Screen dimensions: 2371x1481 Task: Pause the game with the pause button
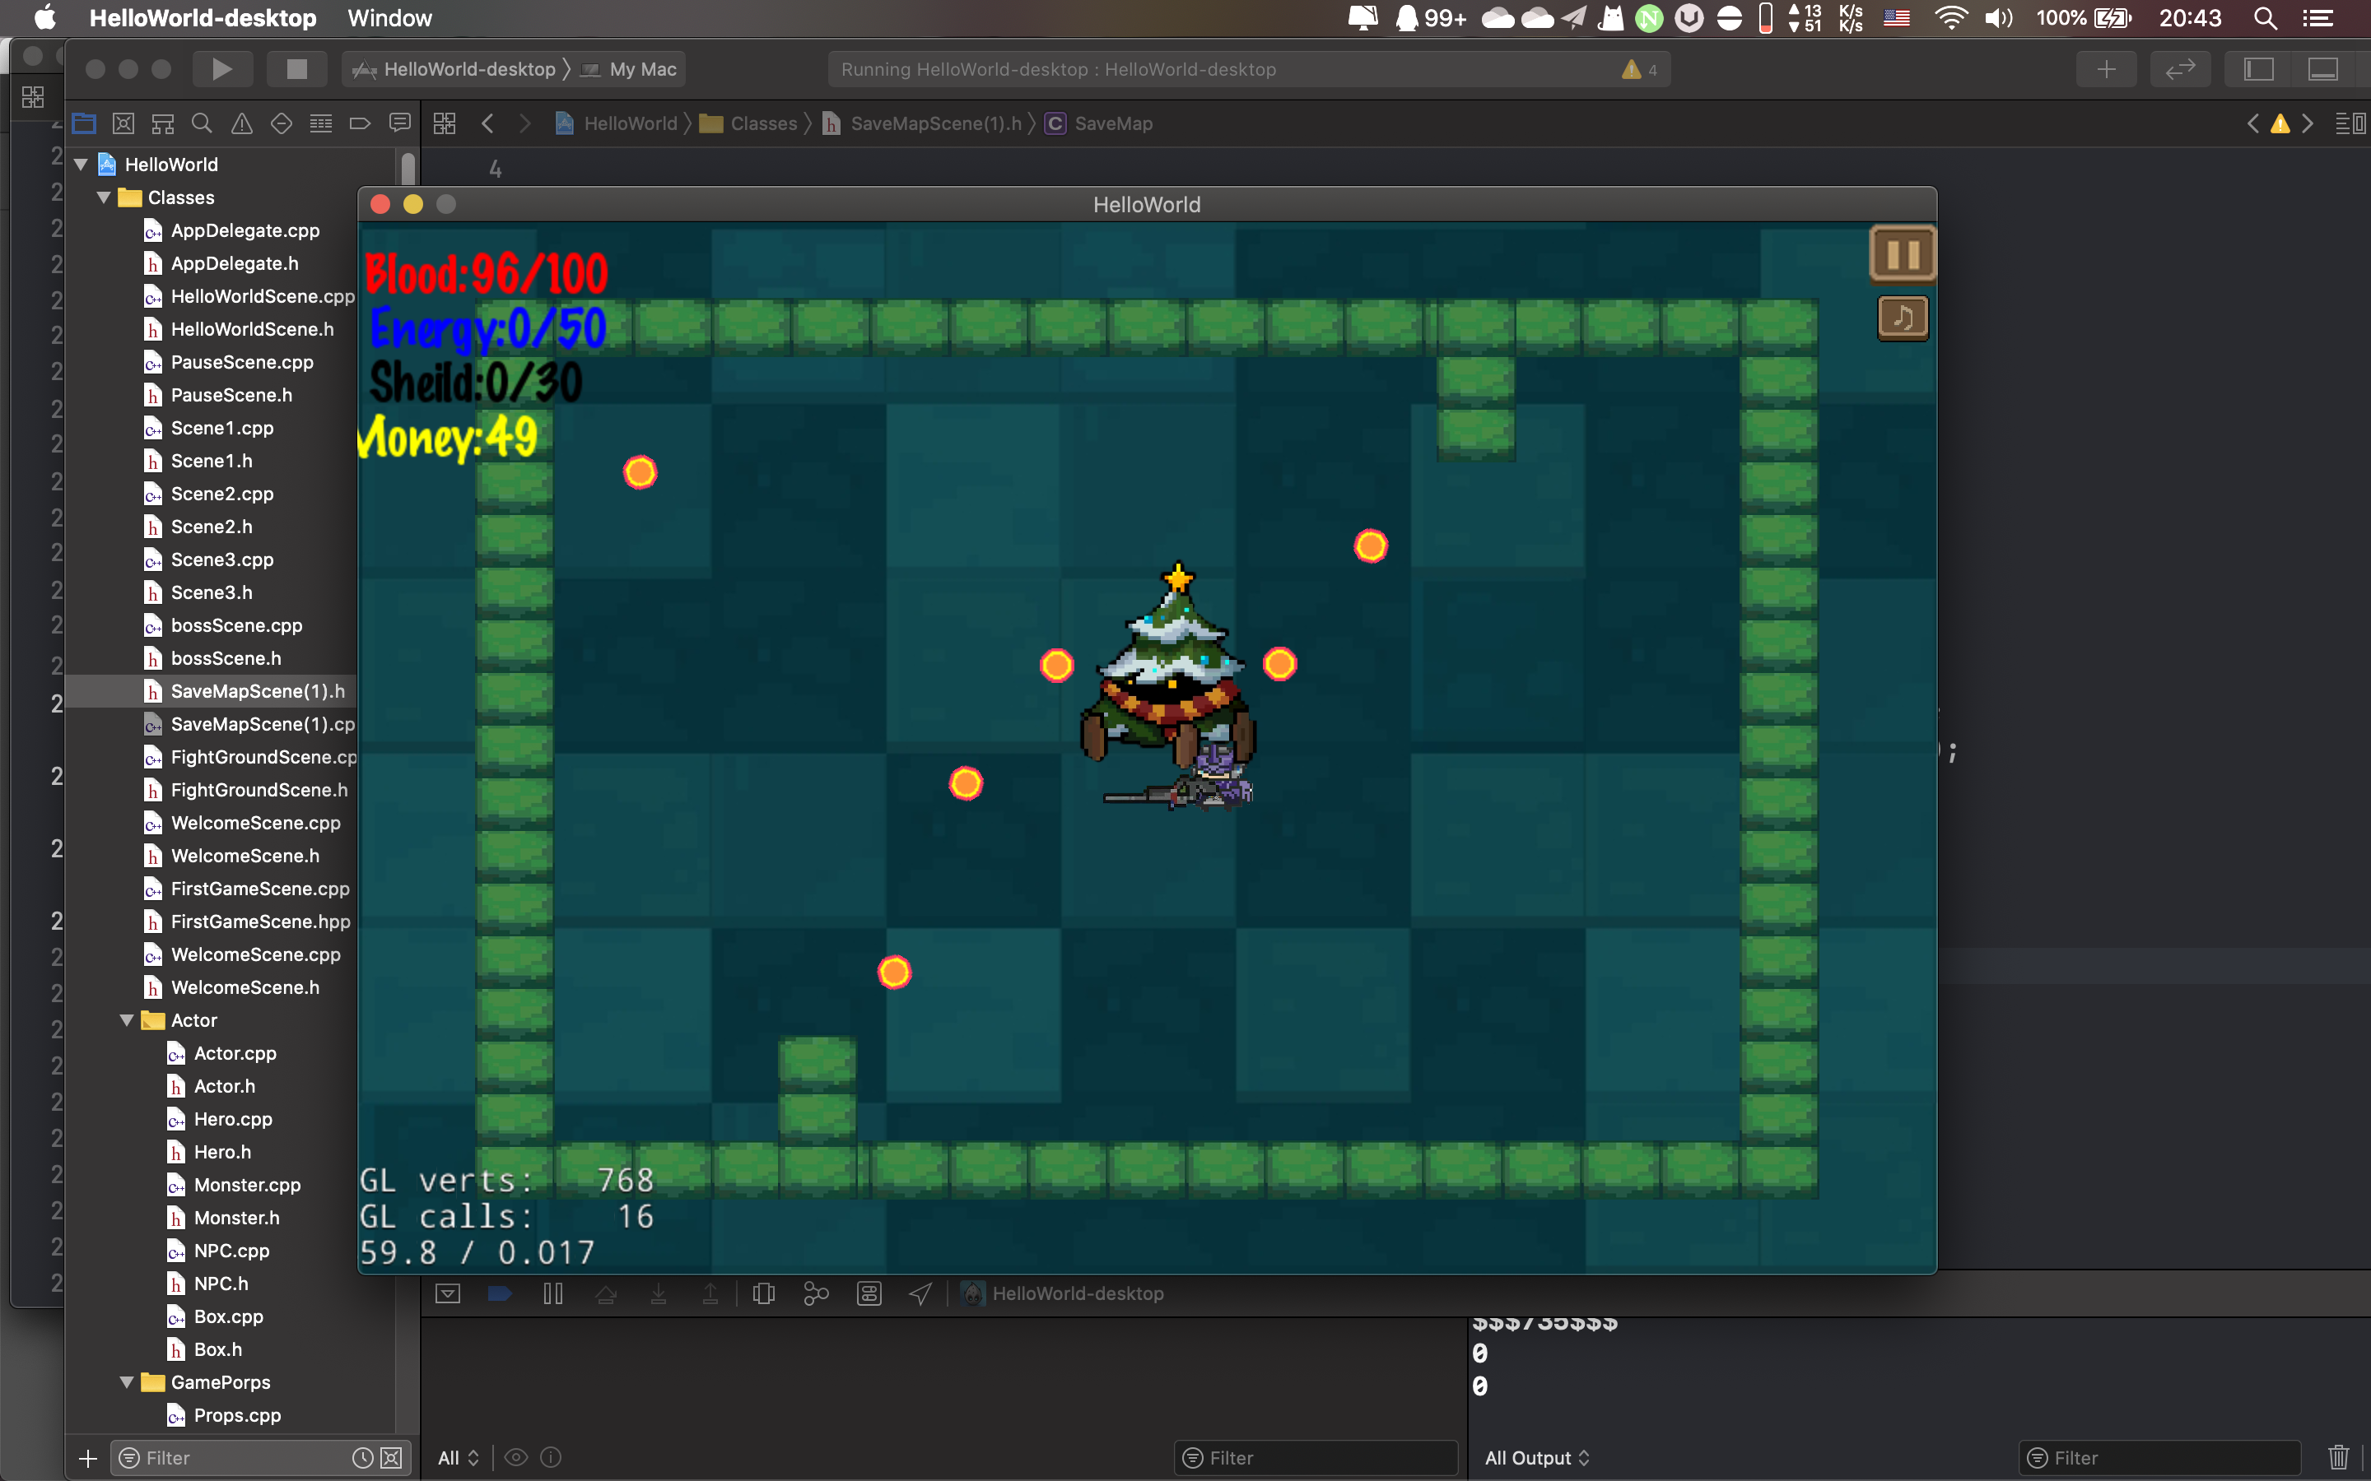[1902, 255]
